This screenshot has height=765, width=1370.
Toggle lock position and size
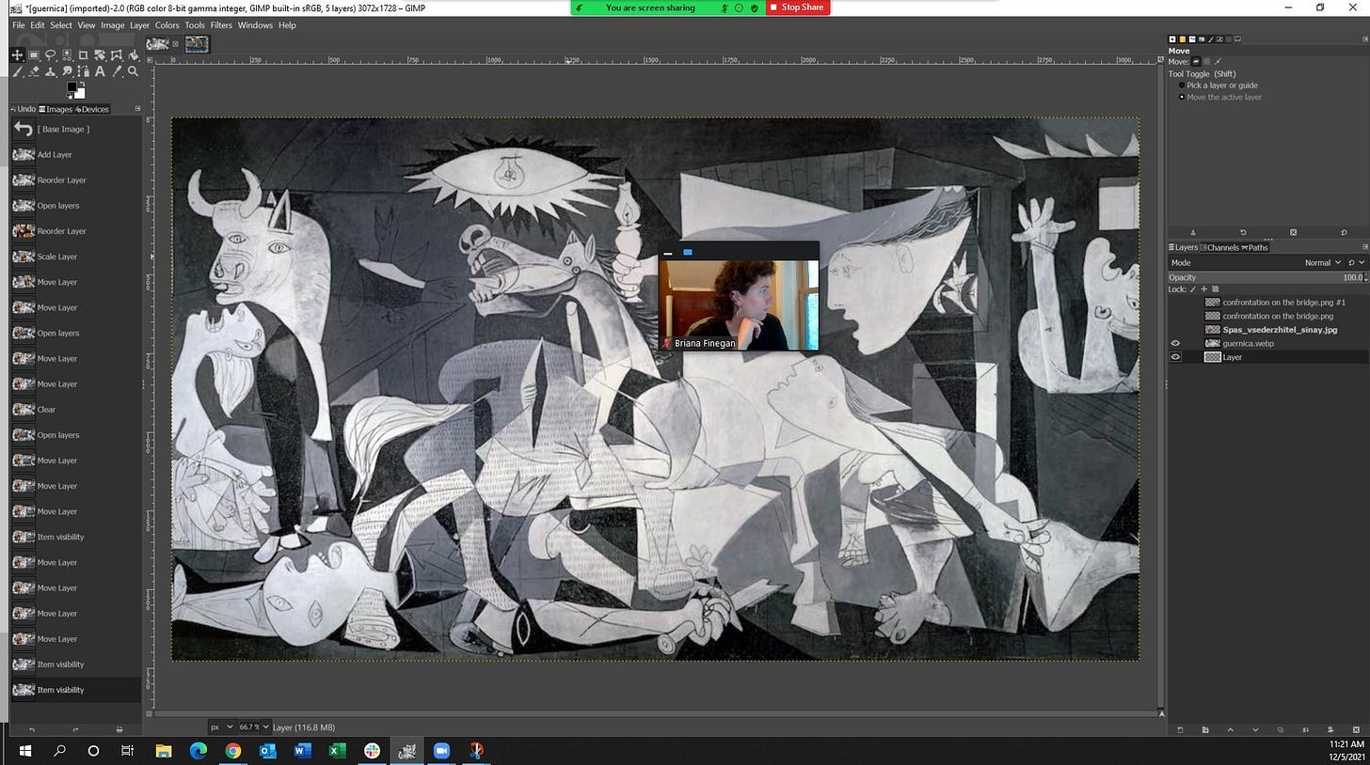(1203, 289)
